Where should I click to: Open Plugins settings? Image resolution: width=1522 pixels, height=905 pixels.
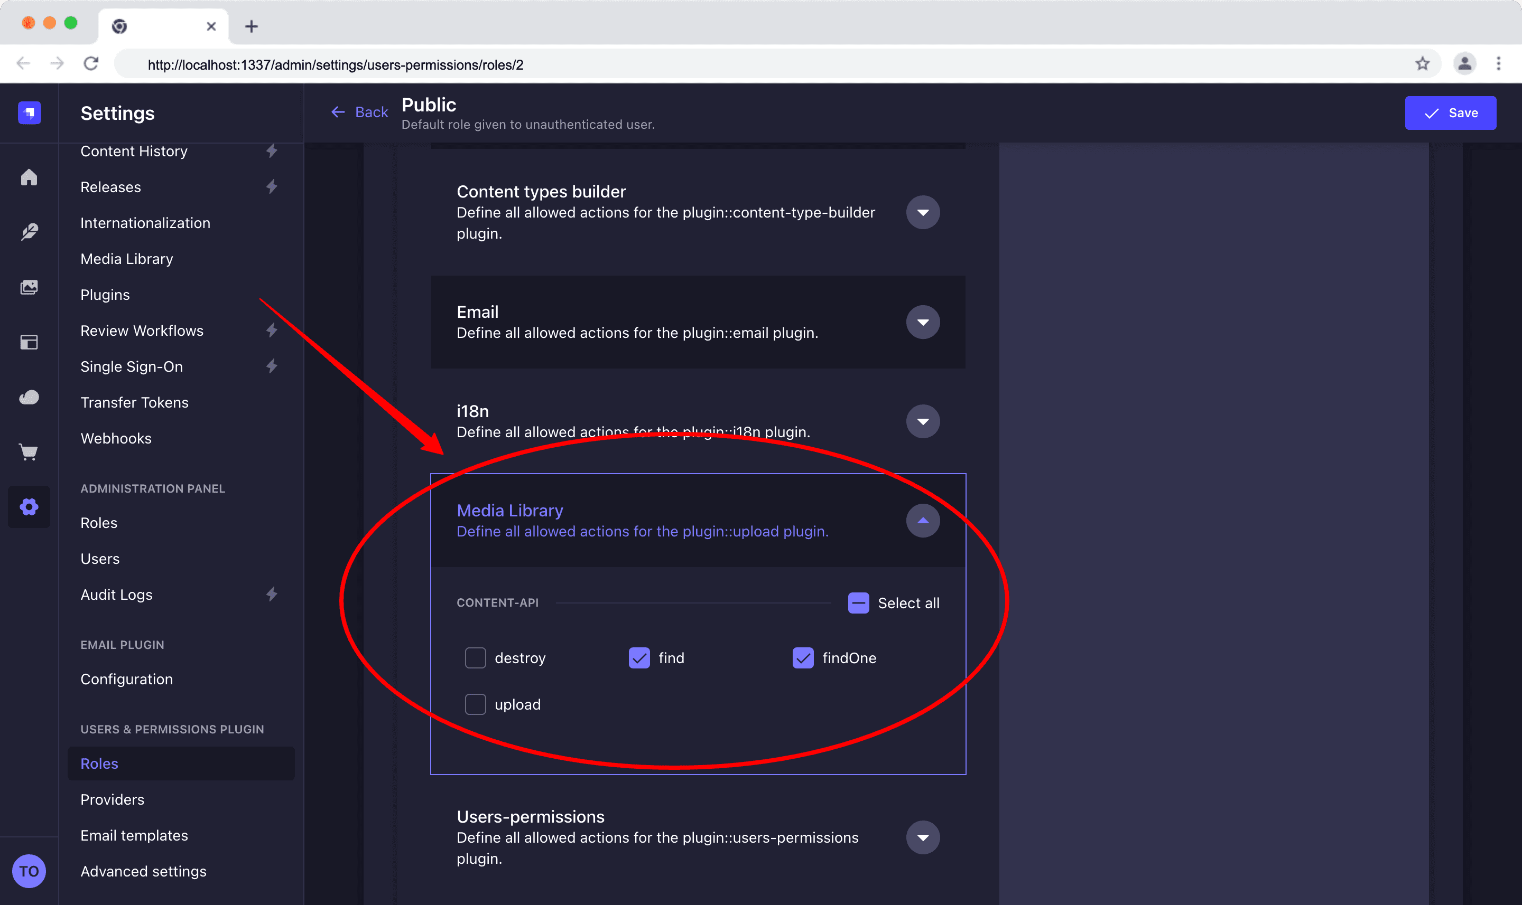click(105, 295)
